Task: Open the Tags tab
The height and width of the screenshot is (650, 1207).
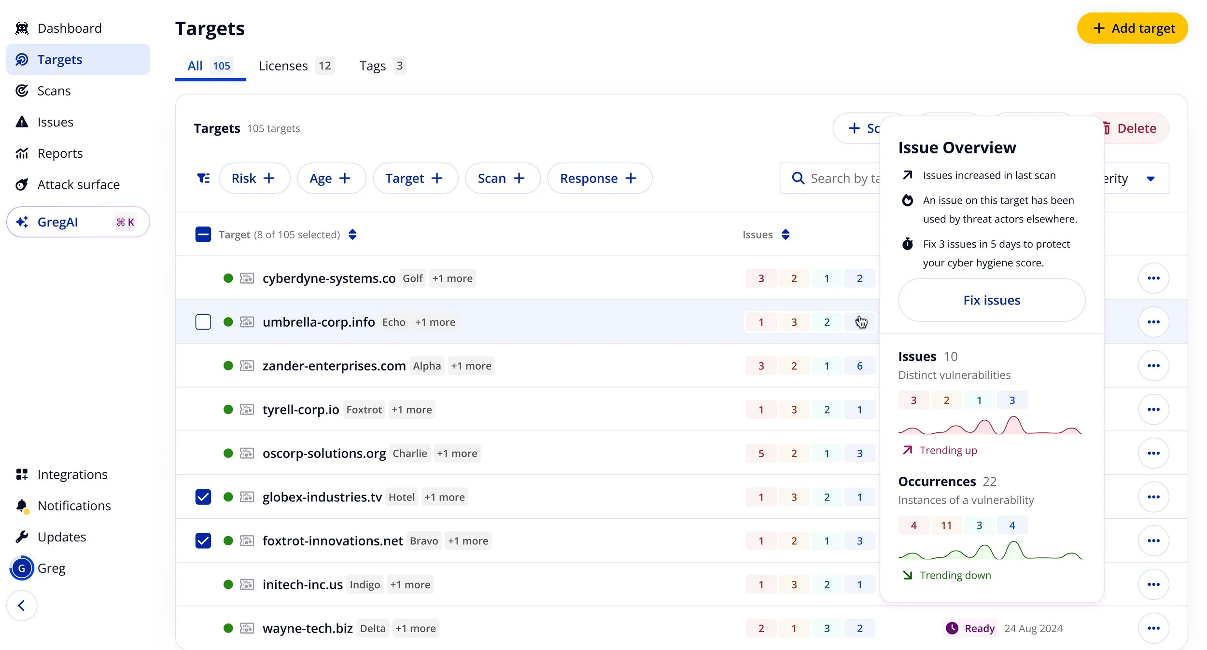Action: tap(372, 66)
